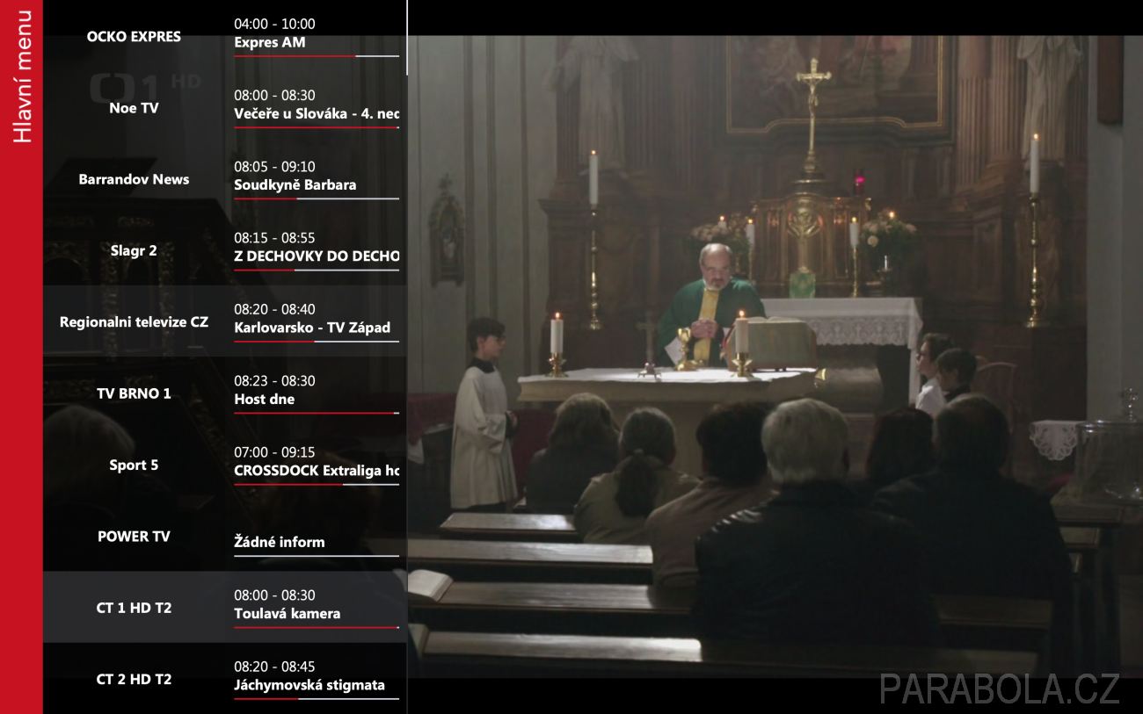Open Karlovarsko - TV Západ programme
The image size is (1143, 714).
click(312, 328)
